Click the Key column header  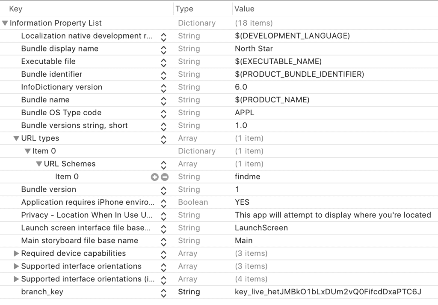tap(16, 9)
